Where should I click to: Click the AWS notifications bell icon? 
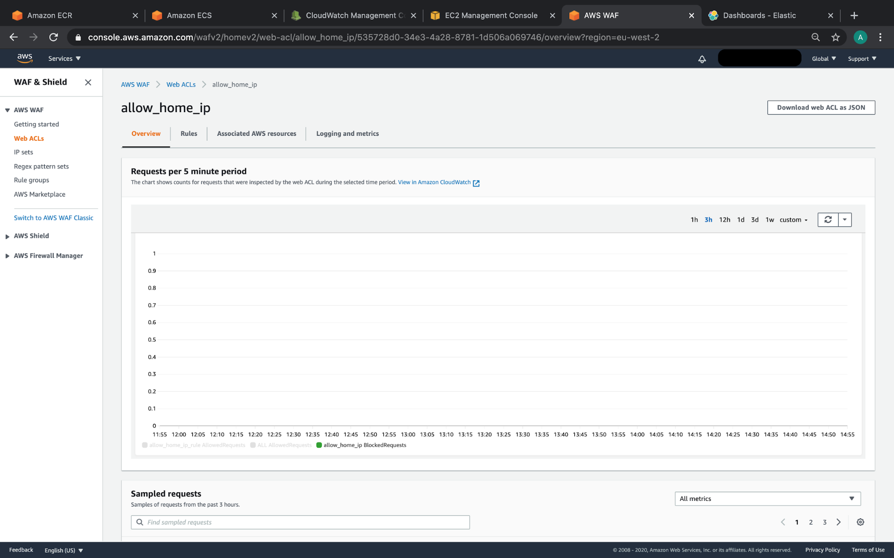pyautogui.click(x=702, y=59)
